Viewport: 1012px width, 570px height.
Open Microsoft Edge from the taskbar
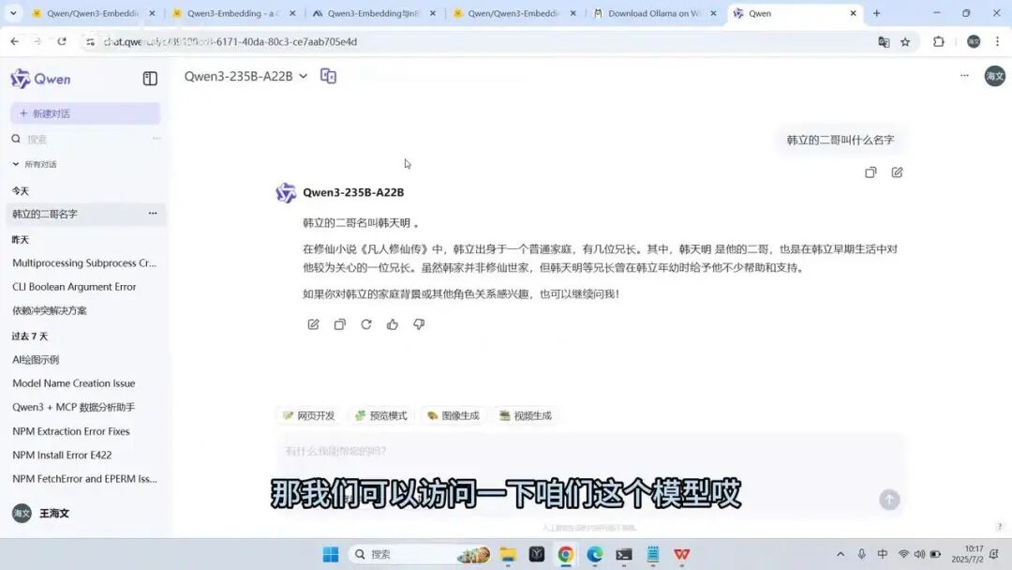click(x=594, y=554)
